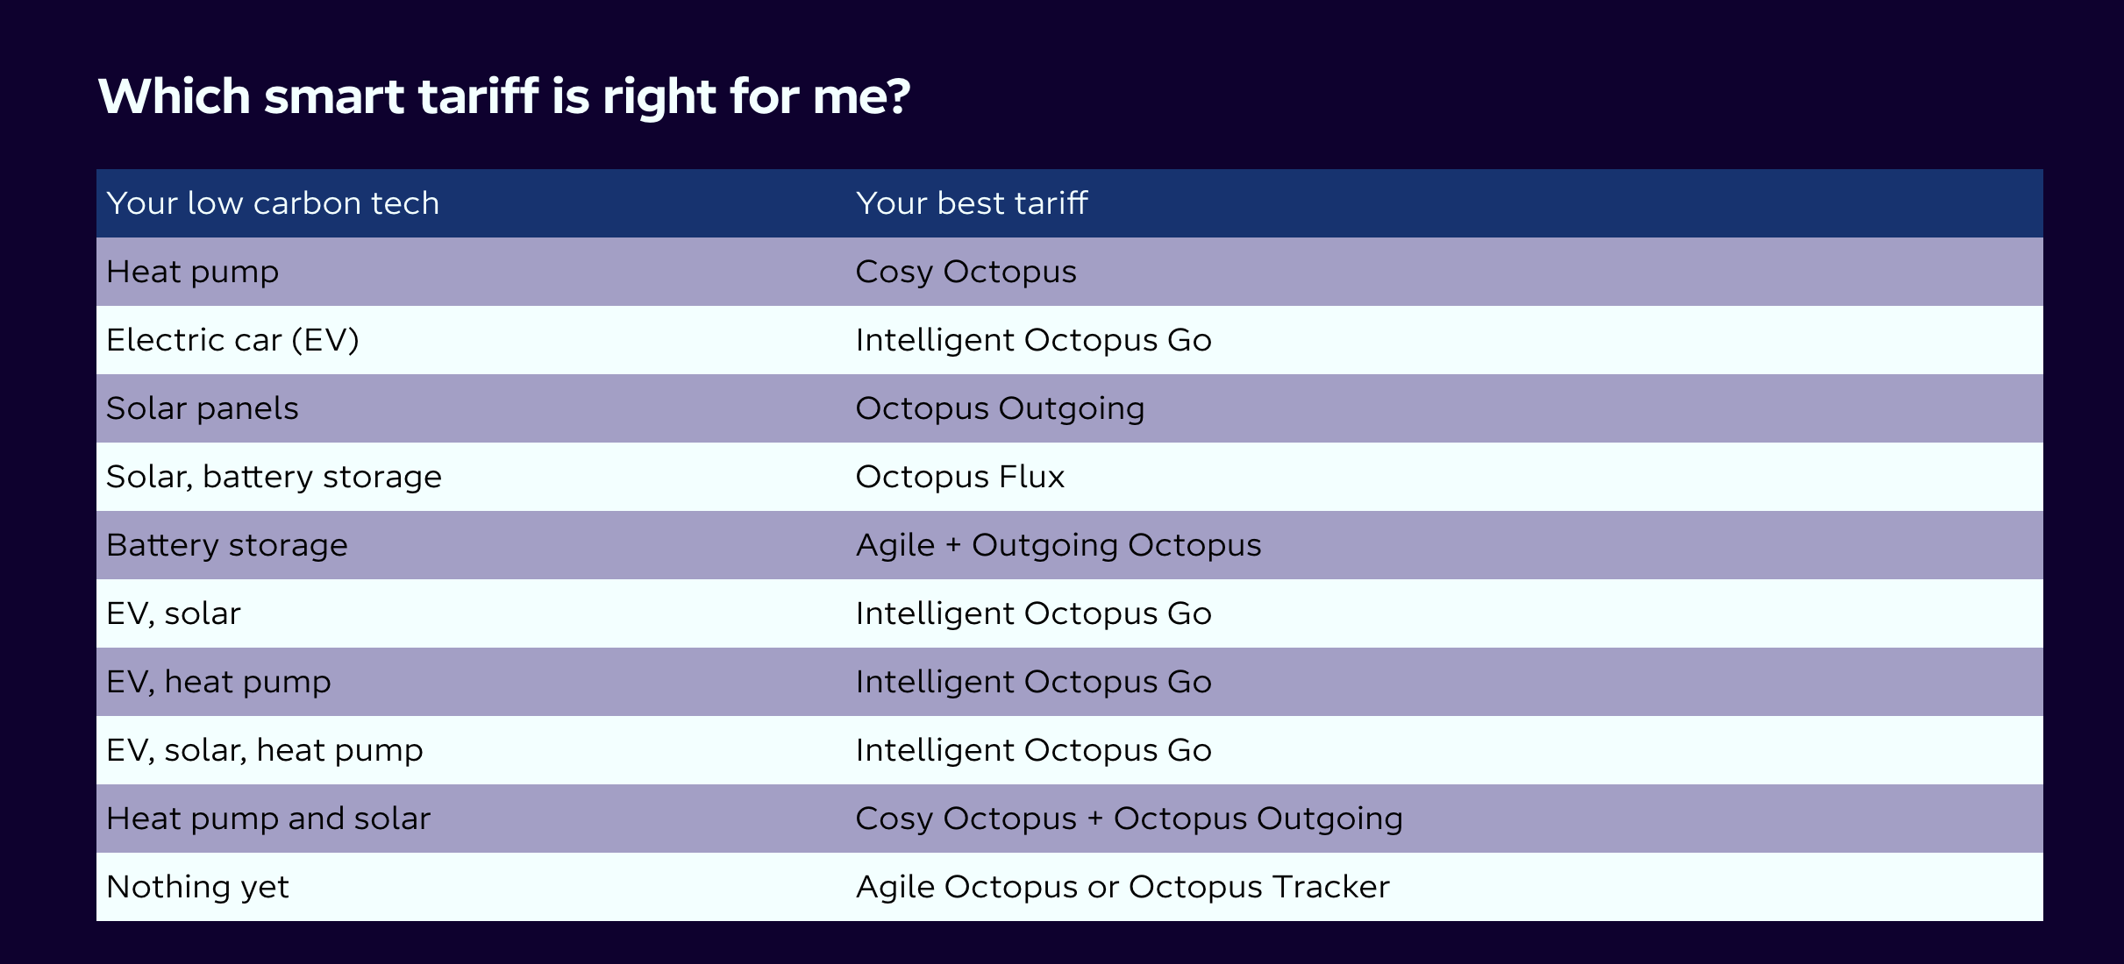
Task: Click the 'EV, solar' row label
Action: pos(174,613)
